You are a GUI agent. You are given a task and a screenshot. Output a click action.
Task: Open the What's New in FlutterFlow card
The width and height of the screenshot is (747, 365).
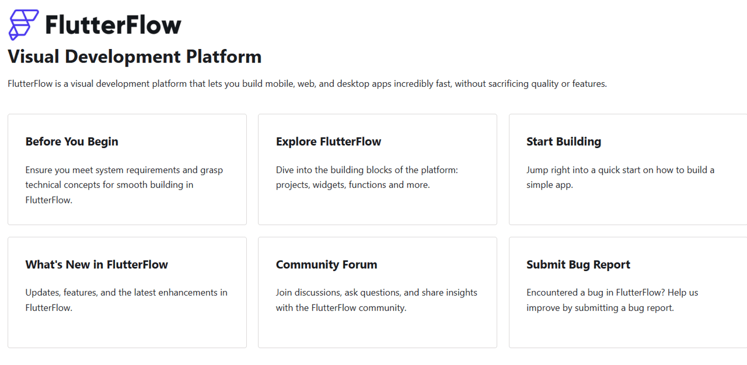[127, 292]
